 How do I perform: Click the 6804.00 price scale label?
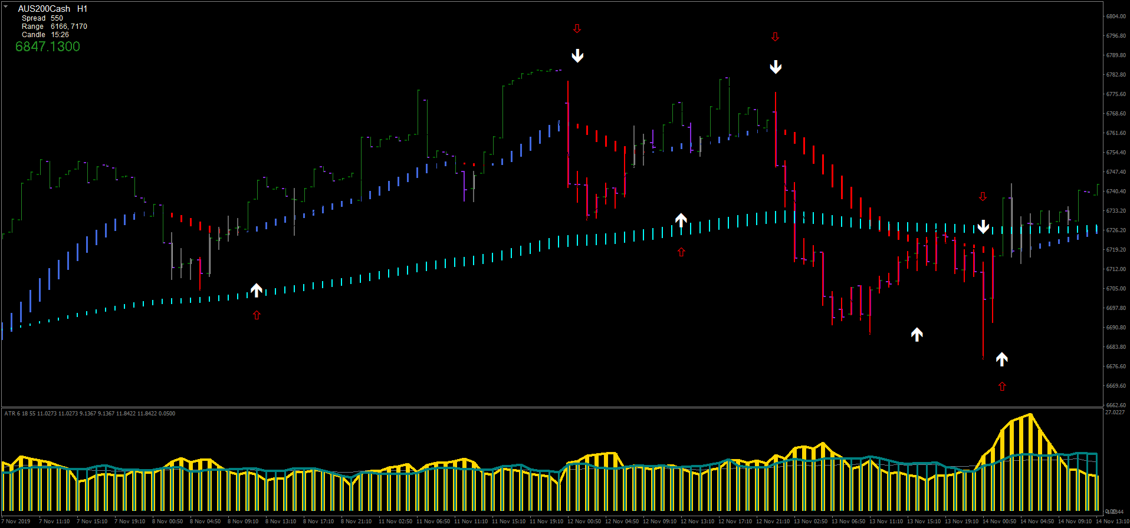click(1116, 16)
